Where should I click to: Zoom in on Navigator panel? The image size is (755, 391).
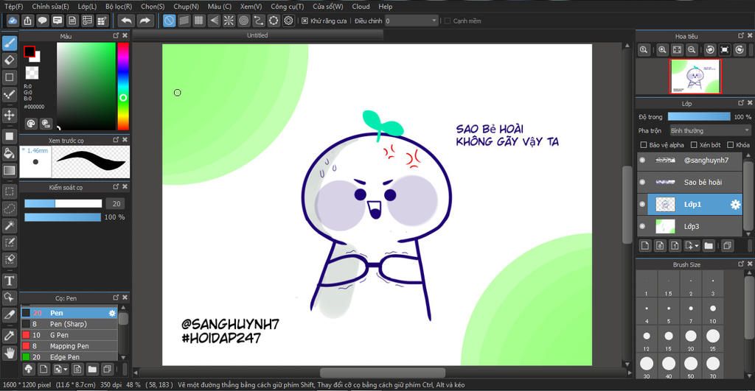[x=662, y=49]
